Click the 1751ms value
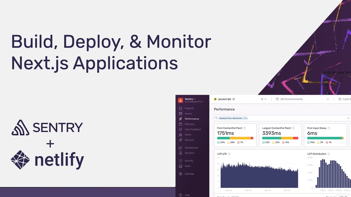The width and height of the screenshot is (351, 197). (x=226, y=133)
